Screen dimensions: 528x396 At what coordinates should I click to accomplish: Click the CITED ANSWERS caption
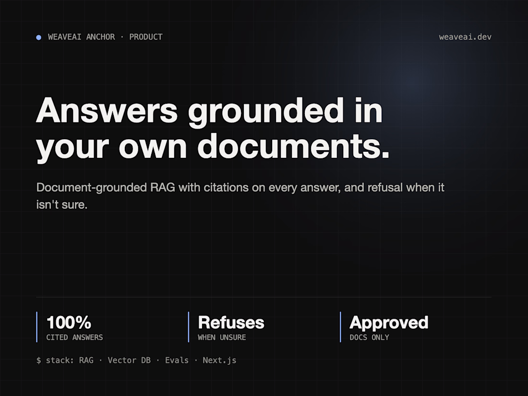point(74,337)
